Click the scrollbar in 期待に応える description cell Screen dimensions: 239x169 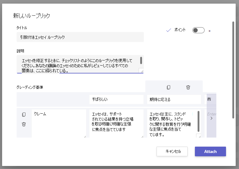pyautogui.click(x=199, y=122)
